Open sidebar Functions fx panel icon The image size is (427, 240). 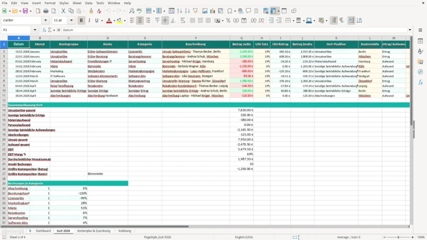point(420,82)
